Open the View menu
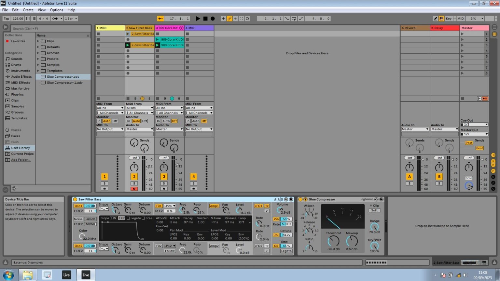Image resolution: width=500 pixels, height=281 pixels. (42, 10)
